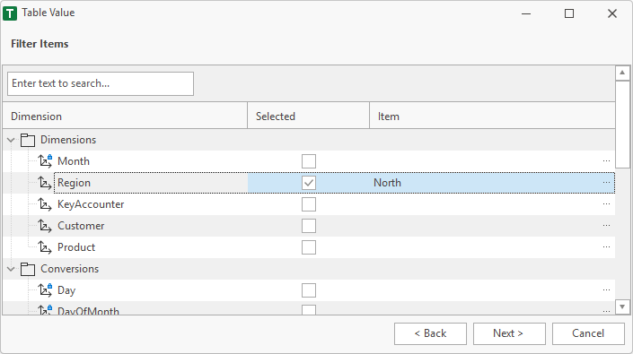Open the ellipsis for the Customer row
This screenshot has height=354, width=633.
point(606,226)
